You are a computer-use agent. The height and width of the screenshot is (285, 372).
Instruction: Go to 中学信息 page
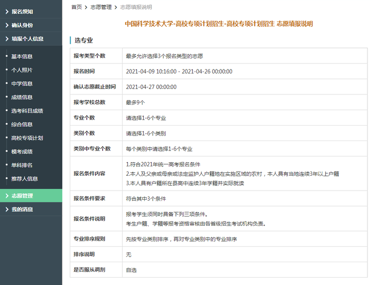[22, 83]
